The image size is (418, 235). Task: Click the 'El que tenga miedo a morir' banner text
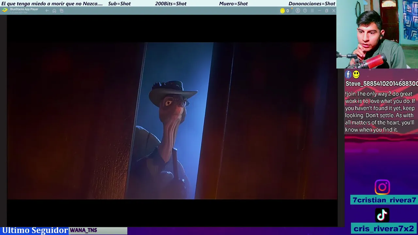tap(52, 4)
